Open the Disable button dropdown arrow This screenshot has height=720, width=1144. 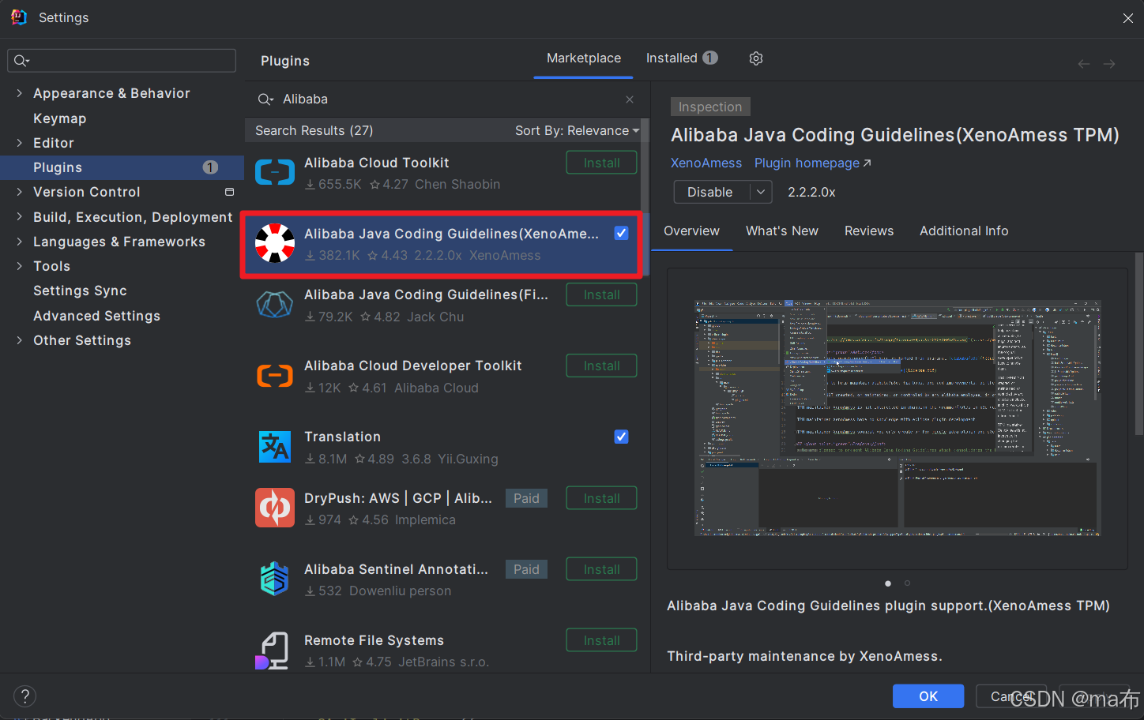pyautogui.click(x=761, y=192)
